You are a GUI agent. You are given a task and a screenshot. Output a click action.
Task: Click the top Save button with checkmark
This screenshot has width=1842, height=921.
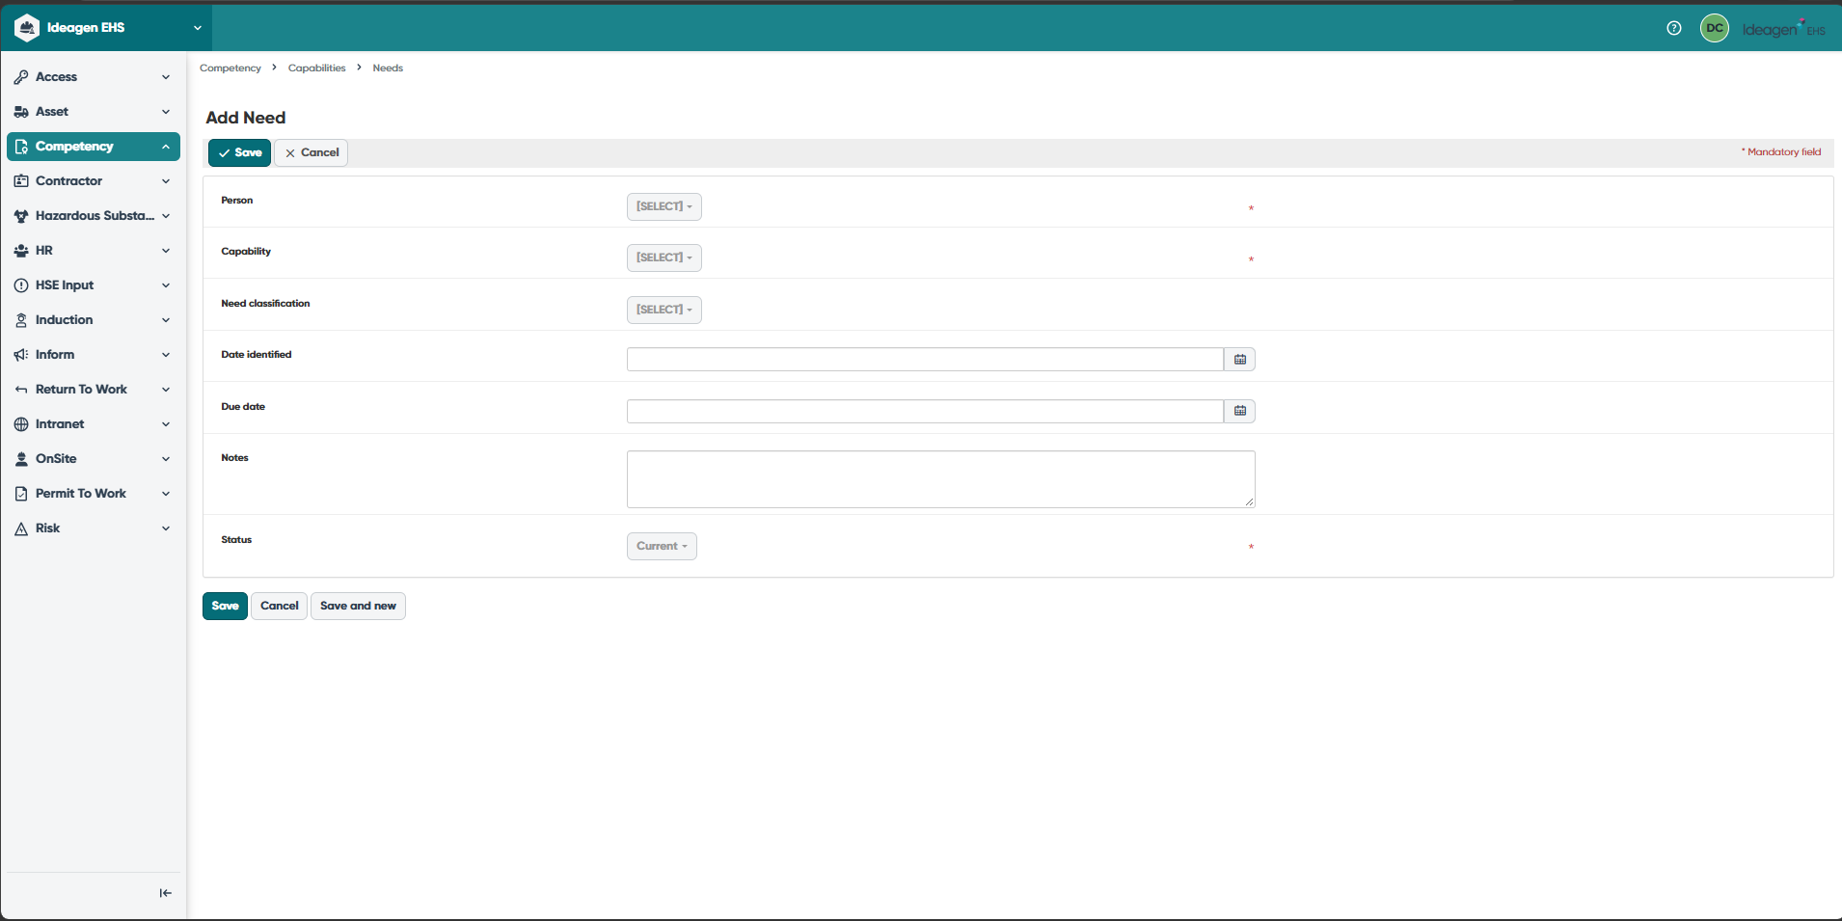[239, 152]
